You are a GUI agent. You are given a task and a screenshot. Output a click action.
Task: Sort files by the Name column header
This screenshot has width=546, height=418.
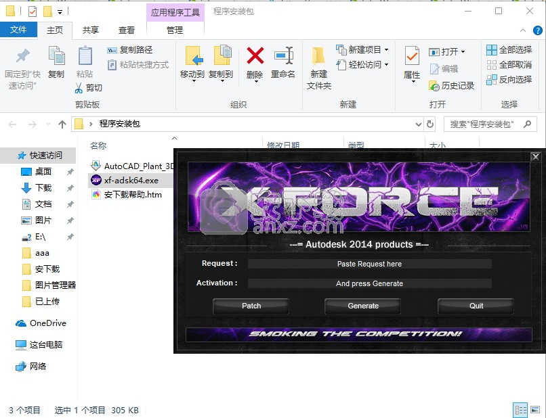[98, 145]
